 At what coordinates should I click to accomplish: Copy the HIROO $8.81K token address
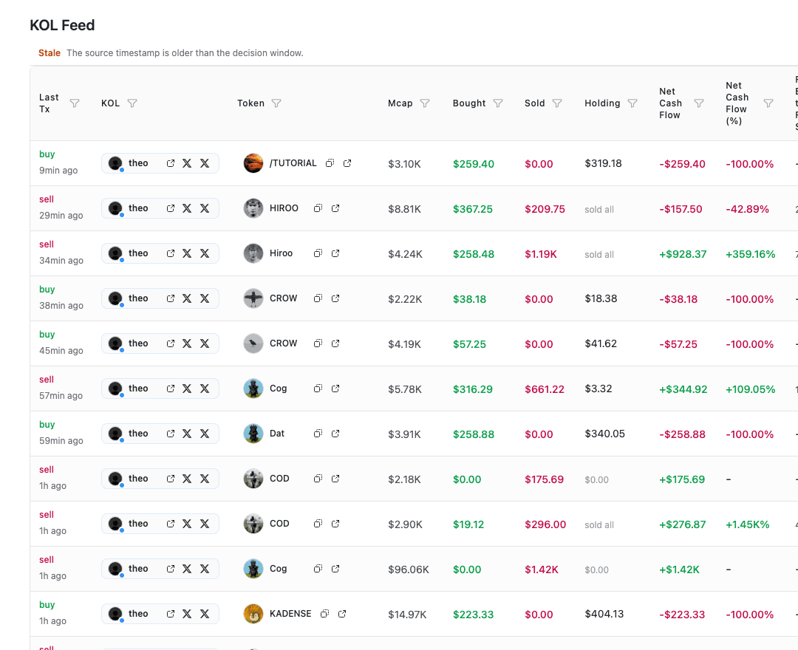coord(318,208)
